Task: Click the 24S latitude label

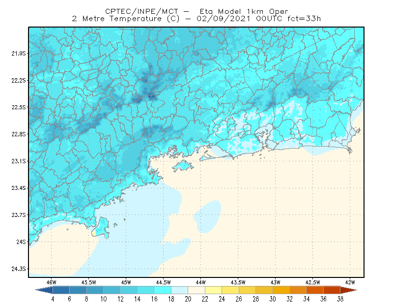Action: pos(21,242)
